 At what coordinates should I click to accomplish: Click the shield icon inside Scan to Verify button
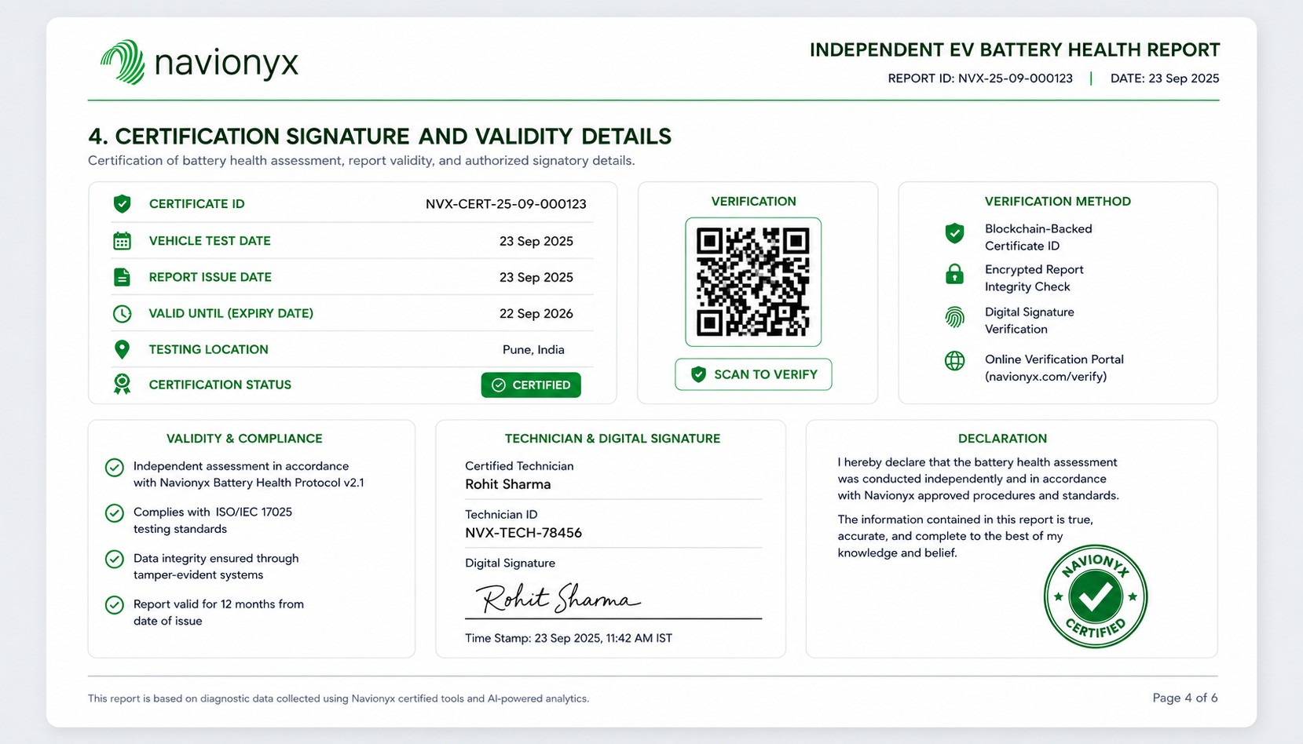[698, 374]
